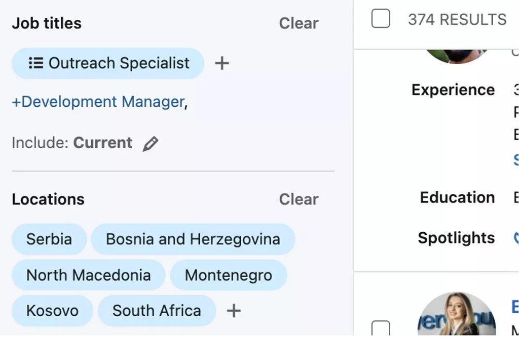Viewport: 519px width, 337px height.
Task: Click the plus icon to add job title
Action: [222, 63]
